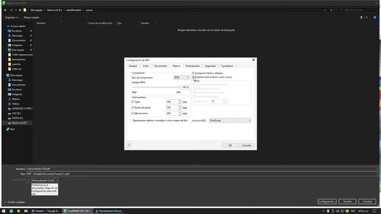Select Escritorio under Acceso rápido
This screenshot has width=381, height=214.
[17, 31]
